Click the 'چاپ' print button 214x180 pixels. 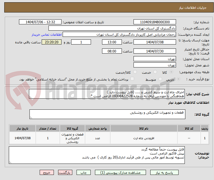[84, 173]
